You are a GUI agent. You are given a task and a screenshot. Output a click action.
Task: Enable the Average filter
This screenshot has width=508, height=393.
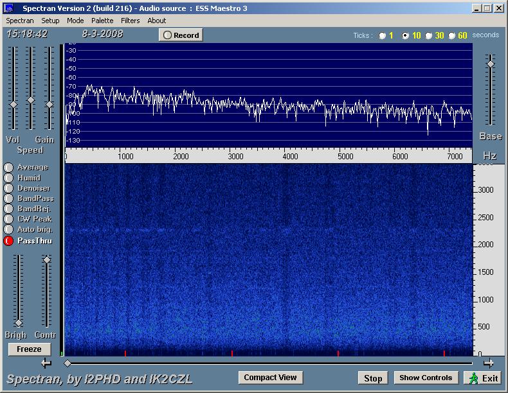(8, 168)
